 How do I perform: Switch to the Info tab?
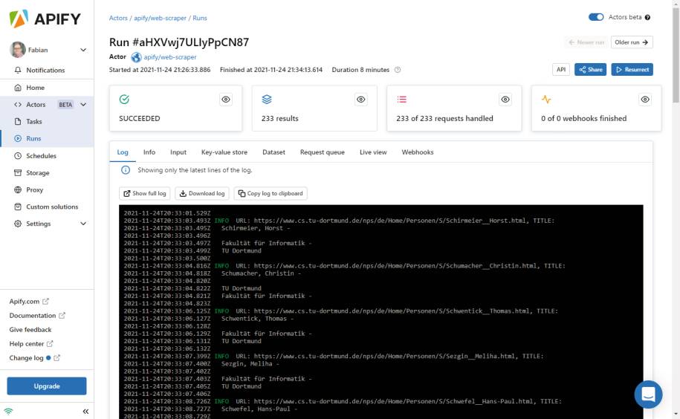tap(149, 152)
